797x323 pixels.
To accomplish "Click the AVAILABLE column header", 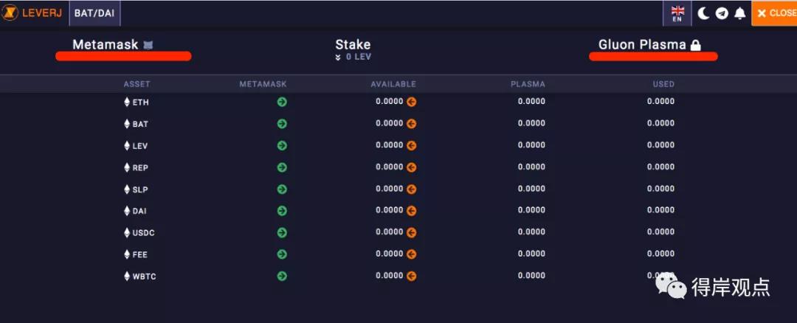I will (393, 84).
